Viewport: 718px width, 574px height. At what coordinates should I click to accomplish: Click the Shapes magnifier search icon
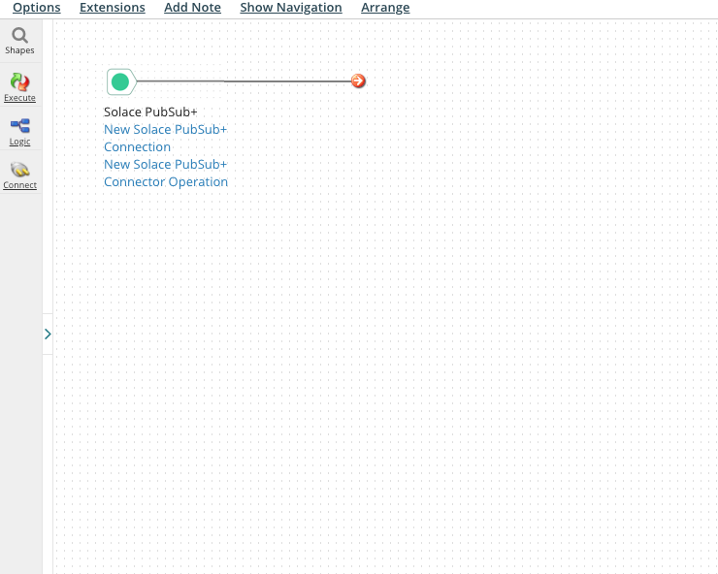coord(19,36)
